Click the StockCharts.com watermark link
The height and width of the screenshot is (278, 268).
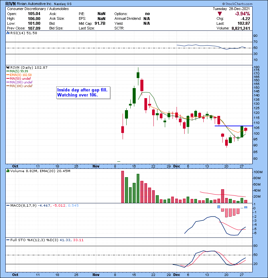(237, 4)
